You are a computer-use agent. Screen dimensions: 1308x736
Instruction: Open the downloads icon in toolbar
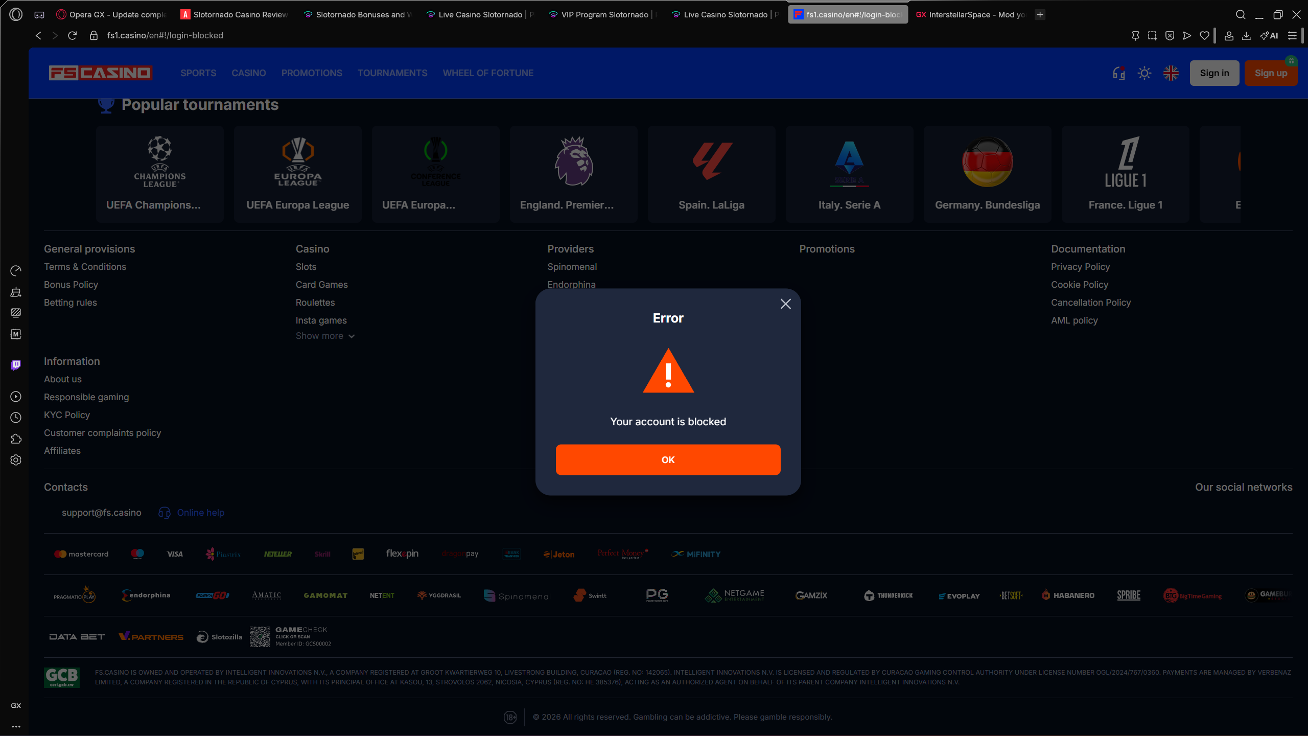click(x=1246, y=36)
